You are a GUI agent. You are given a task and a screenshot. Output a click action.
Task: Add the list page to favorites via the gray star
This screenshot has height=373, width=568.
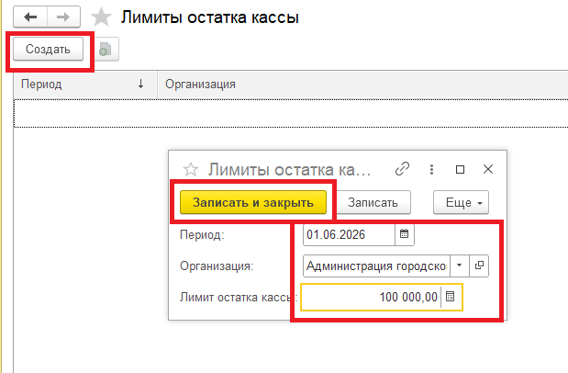pos(101,17)
